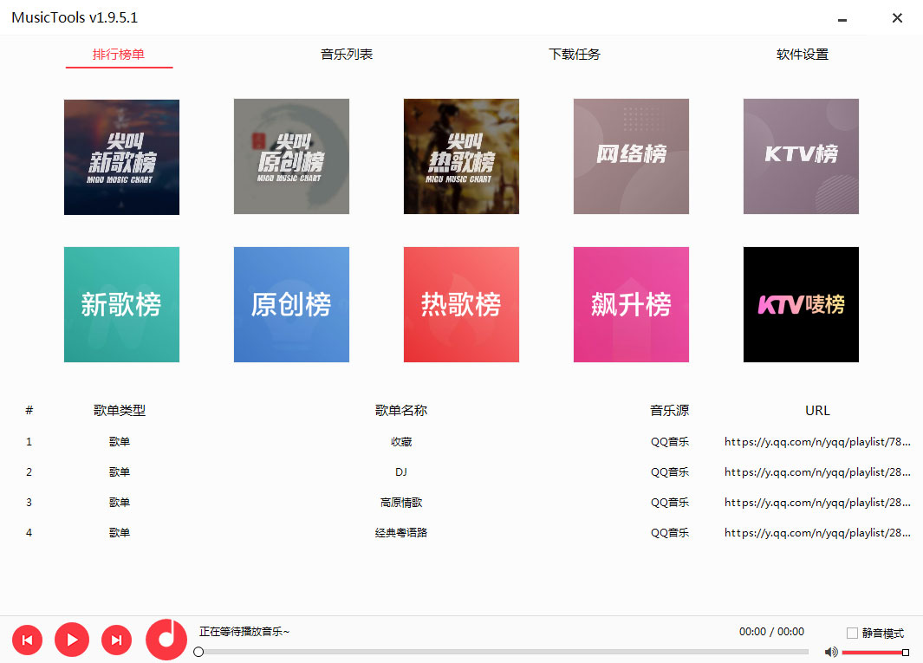The width and height of the screenshot is (923, 663).
Task: Click the URL of the 收藏 playlist
Action: [817, 442]
